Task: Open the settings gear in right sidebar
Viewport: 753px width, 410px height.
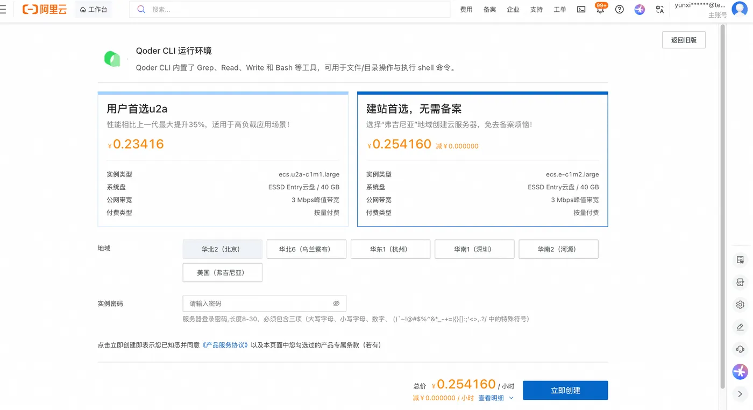Action: tap(740, 305)
